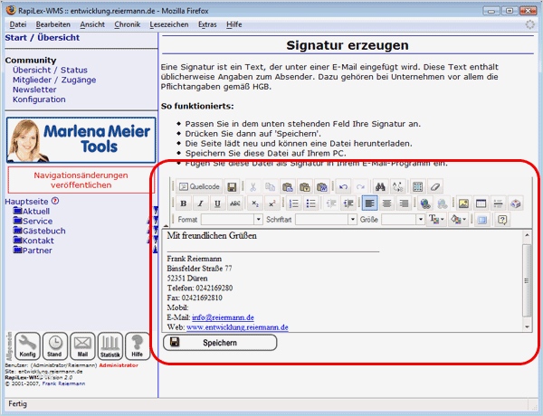Toggle superscript formatting
Image resolution: width=543 pixels, height=416 pixels.
click(x=272, y=203)
